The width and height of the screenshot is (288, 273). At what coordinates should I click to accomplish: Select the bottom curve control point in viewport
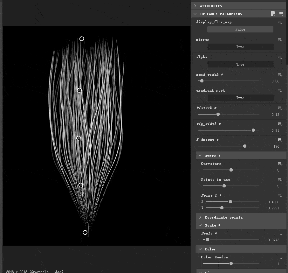point(85,233)
